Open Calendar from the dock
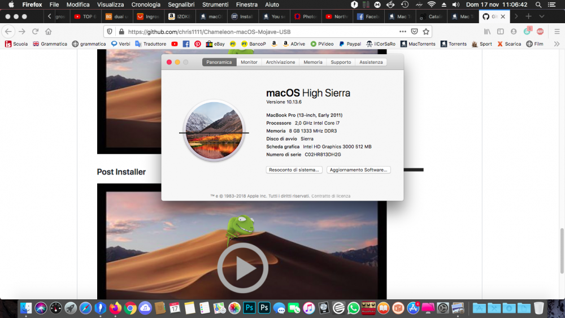Image resolution: width=565 pixels, height=318 pixels. point(175,308)
